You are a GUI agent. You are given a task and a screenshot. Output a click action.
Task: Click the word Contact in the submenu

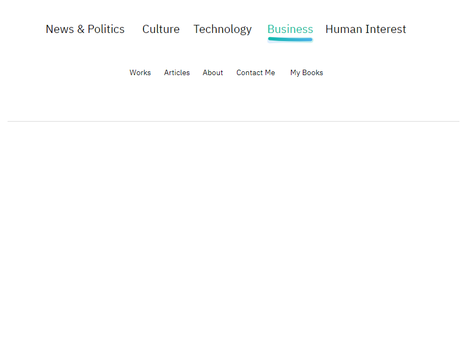[x=249, y=73]
